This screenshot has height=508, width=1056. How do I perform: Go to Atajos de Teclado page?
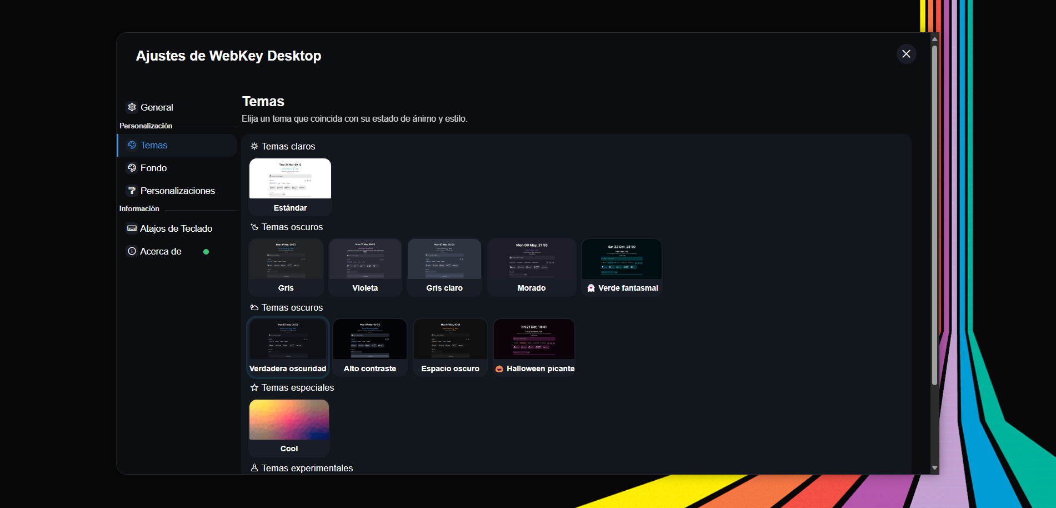[x=177, y=228]
